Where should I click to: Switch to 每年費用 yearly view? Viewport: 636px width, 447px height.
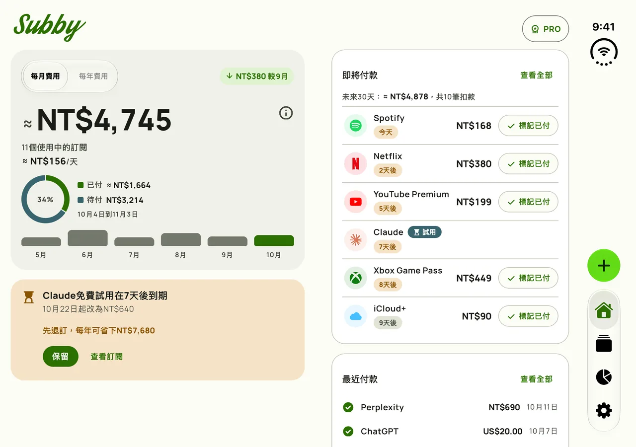93,76
